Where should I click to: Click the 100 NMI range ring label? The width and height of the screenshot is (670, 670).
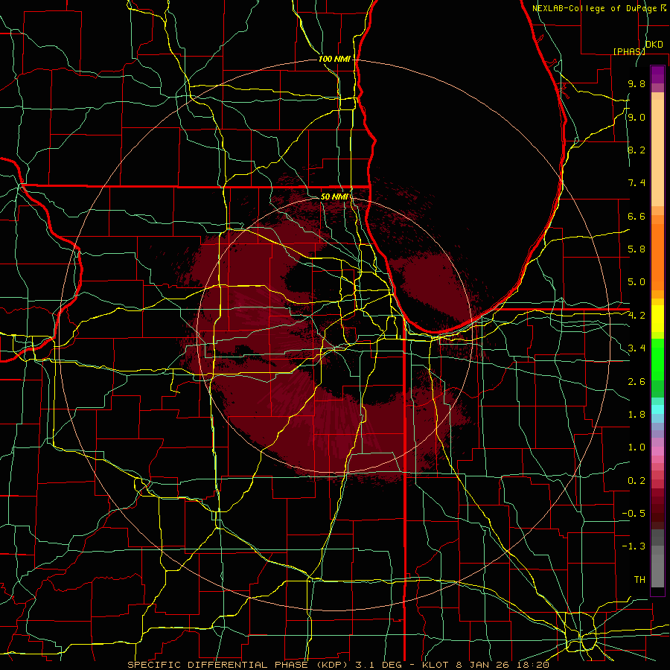point(334,59)
